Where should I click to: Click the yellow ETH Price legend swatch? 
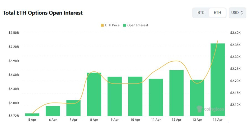coord(102,25)
